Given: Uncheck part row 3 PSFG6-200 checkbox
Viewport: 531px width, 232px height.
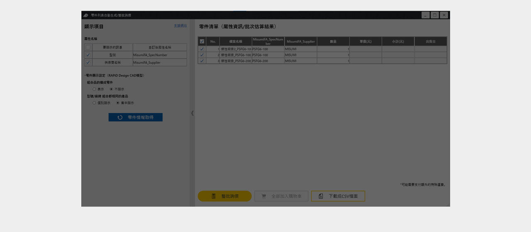Looking at the screenshot, I should coord(202,61).
